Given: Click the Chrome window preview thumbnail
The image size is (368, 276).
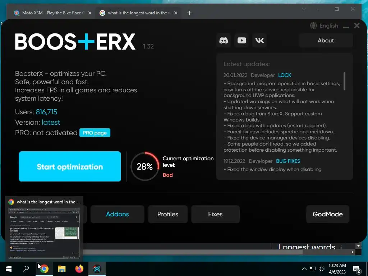Looking at the screenshot, I should pos(44,233).
